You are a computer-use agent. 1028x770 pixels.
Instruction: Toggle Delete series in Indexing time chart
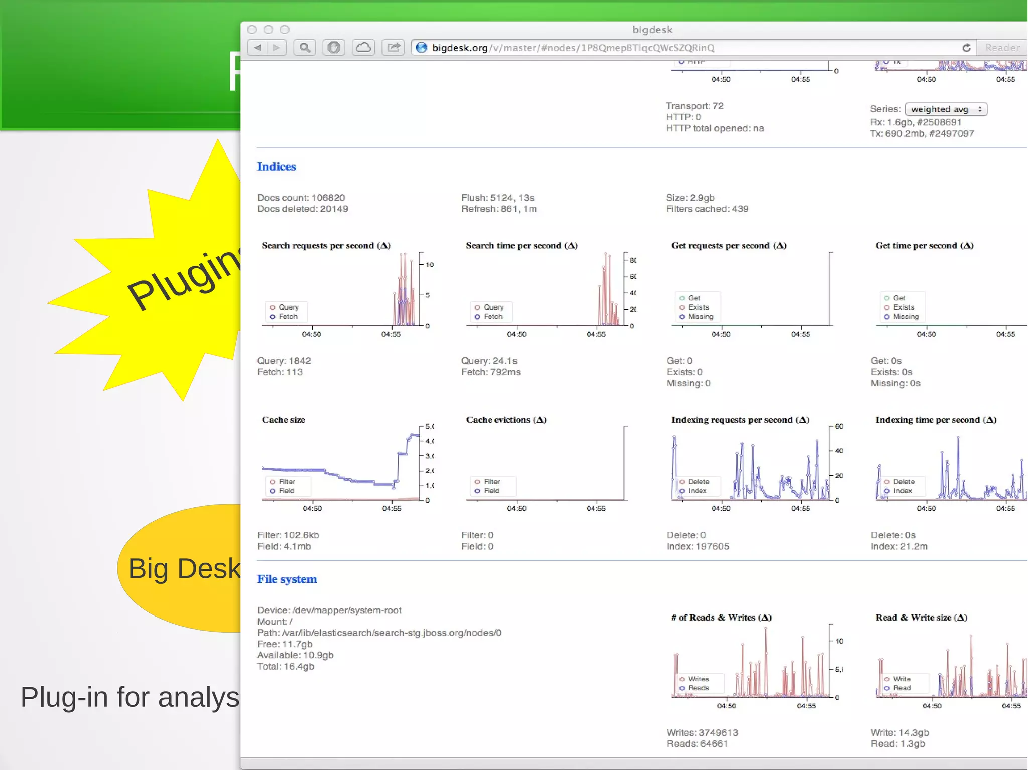899,482
